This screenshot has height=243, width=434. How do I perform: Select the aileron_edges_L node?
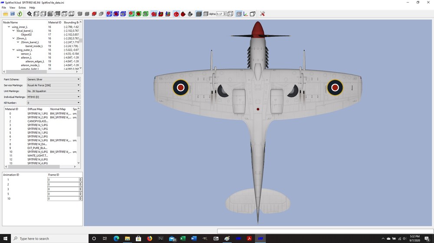35,61
